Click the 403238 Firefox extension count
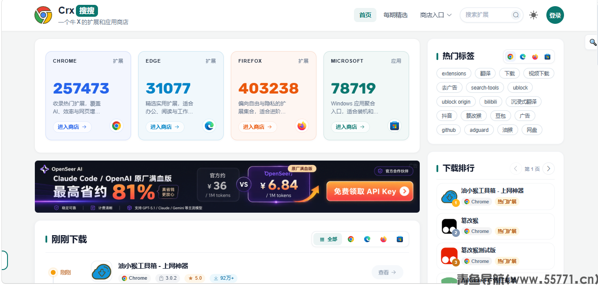This screenshot has height=285, width=598. tap(268, 88)
